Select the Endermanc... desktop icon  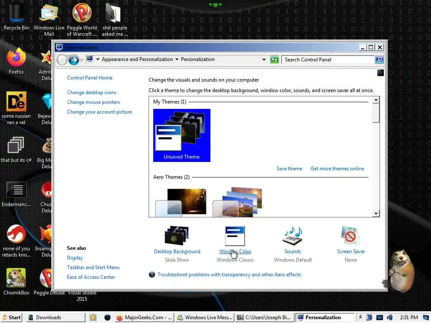tap(16, 194)
